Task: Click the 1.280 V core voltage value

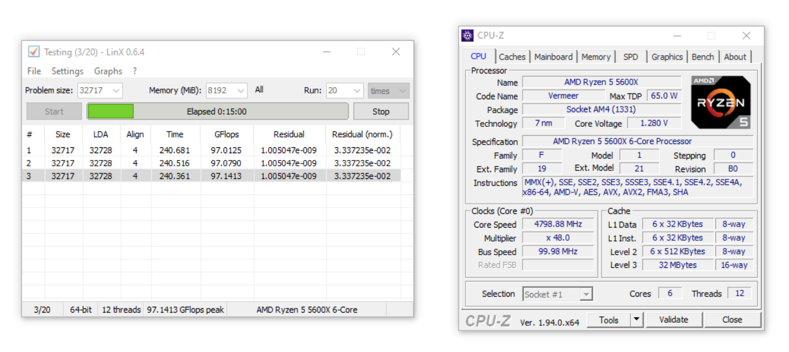Action: [x=654, y=123]
